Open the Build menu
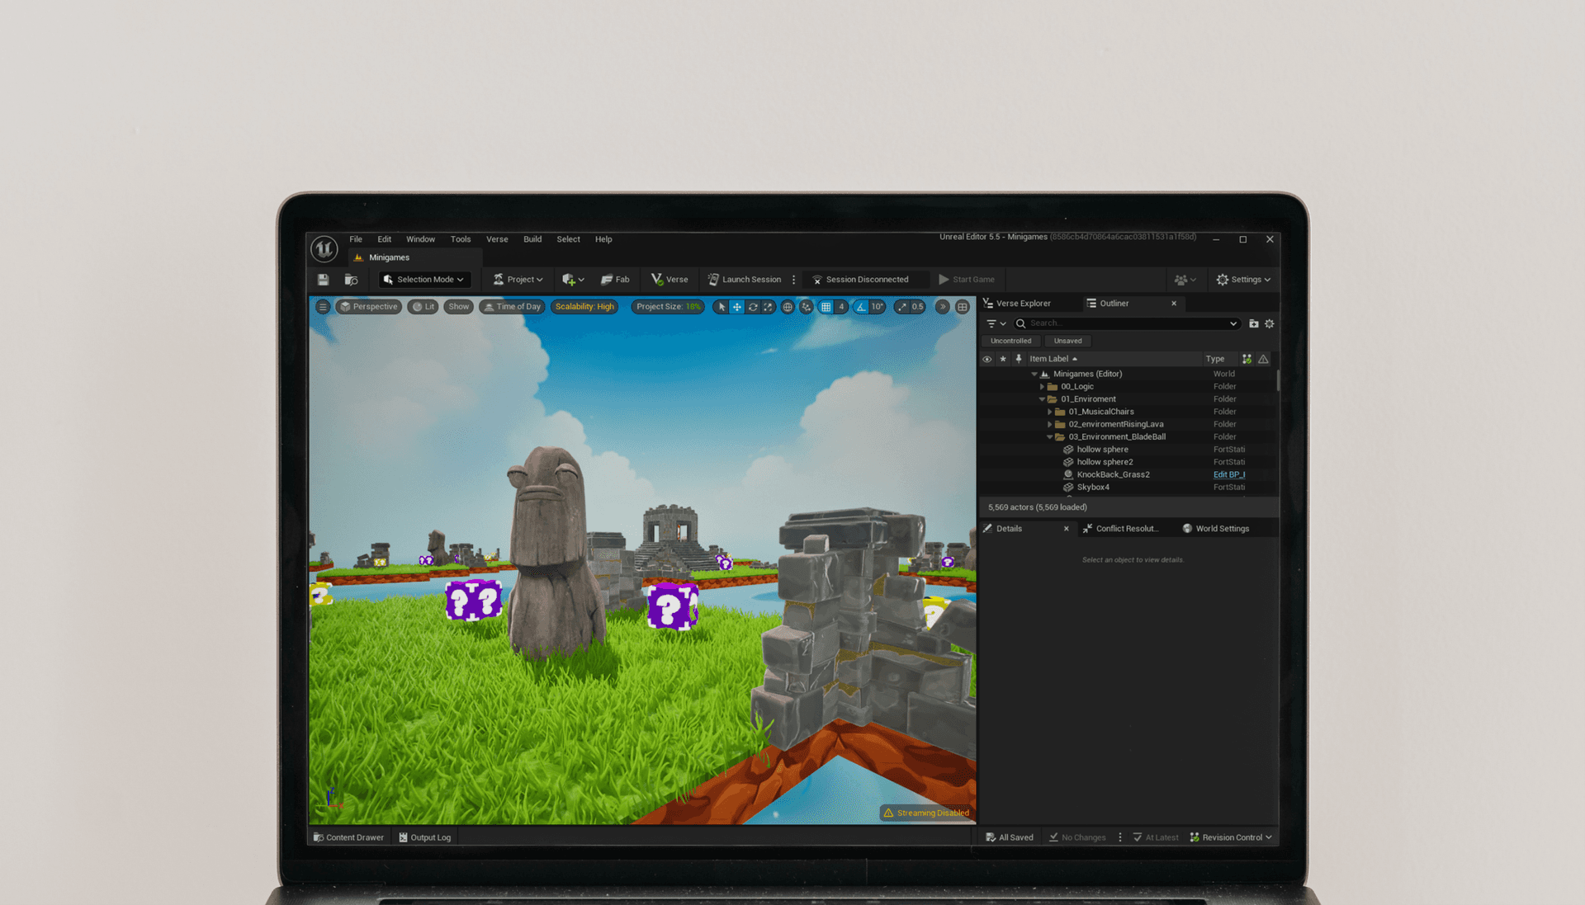 tap(532, 239)
